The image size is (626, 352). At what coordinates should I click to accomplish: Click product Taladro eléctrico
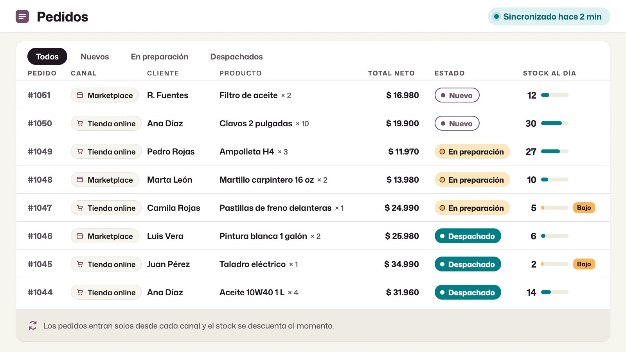[252, 264]
